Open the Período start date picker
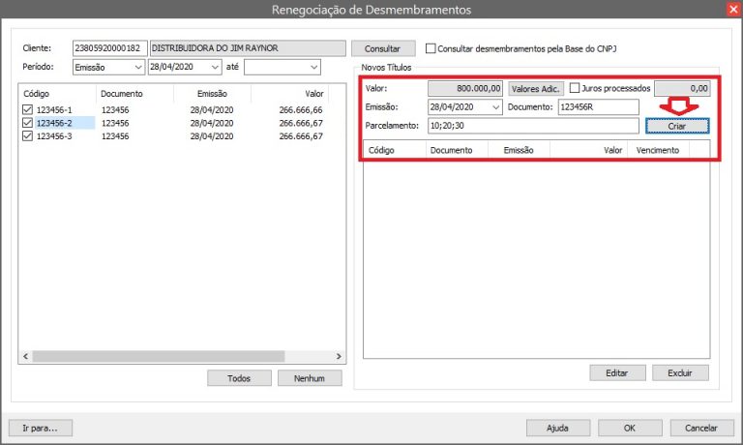743x445 pixels. pyautogui.click(x=215, y=68)
